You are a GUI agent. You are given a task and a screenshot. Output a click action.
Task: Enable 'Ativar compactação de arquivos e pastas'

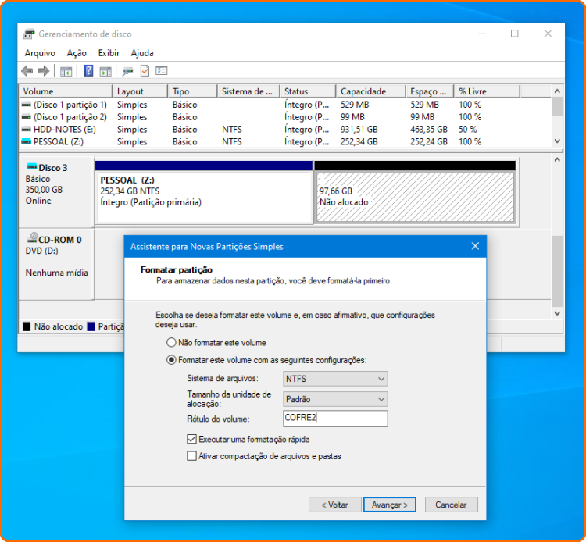(x=191, y=456)
